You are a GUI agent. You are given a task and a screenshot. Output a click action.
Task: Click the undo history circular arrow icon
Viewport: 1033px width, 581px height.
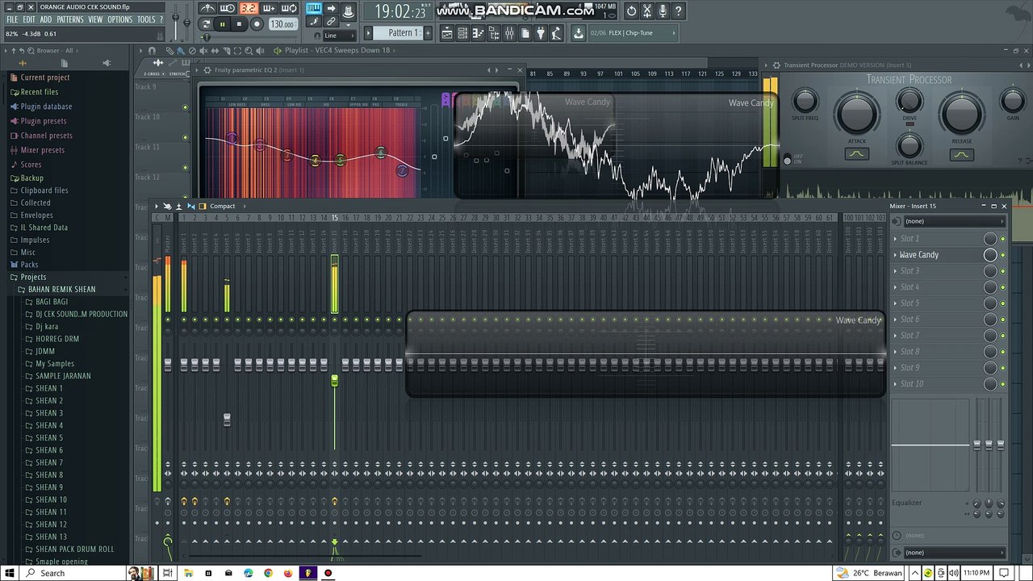[631, 10]
